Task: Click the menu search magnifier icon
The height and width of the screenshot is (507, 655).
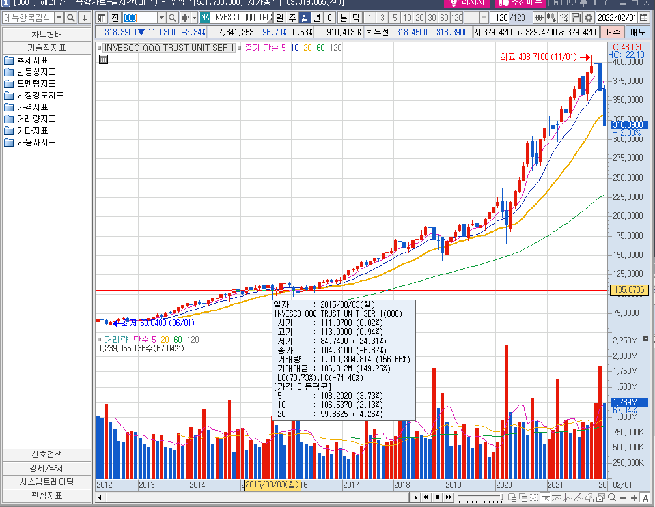Action: (x=71, y=18)
